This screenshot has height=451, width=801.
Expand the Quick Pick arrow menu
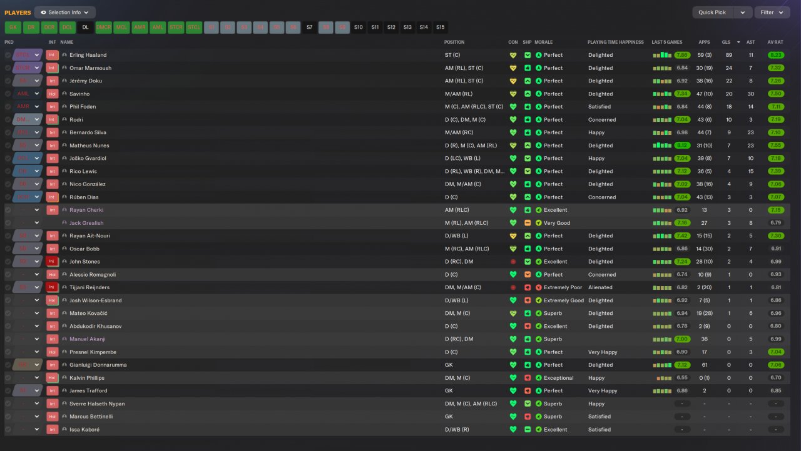click(x=743, y=12)
